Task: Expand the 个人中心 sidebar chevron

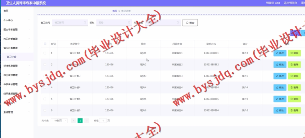Action: [x=29, y=20]
